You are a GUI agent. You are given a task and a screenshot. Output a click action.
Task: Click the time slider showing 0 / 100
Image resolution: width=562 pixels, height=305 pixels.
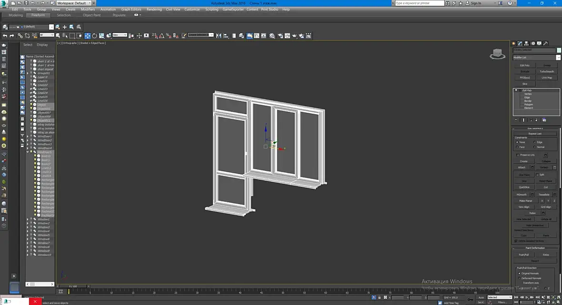coord(73,286)
